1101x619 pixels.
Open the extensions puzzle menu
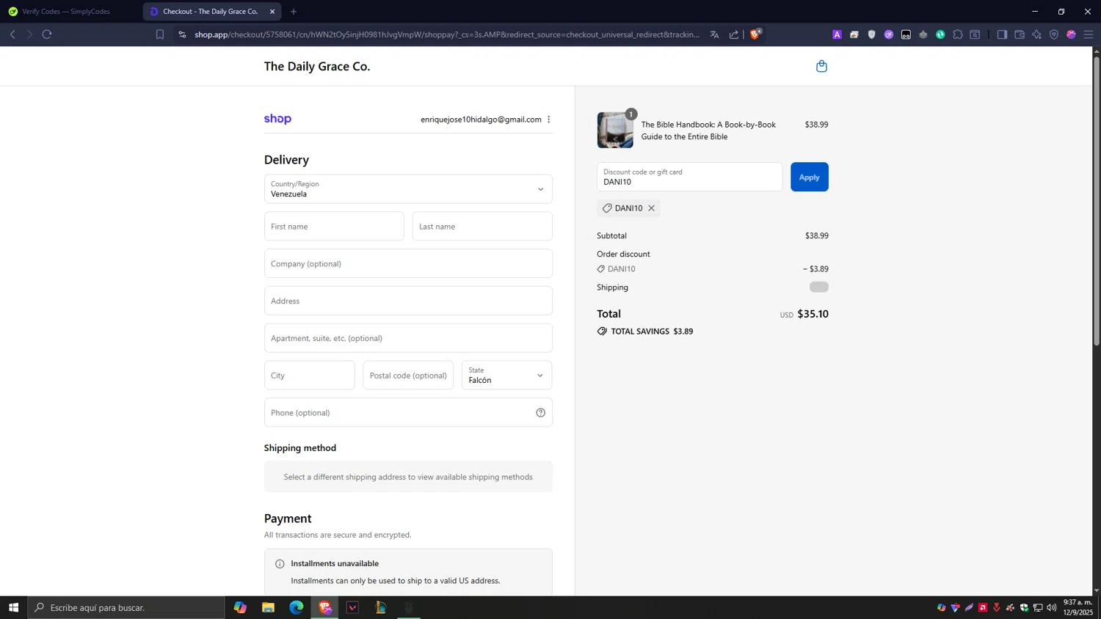(958, 34)
